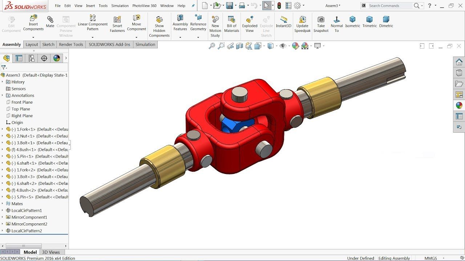Open SOLIDWORKS Resources home pane
The width and height of the screenshot is (465, 261).
(x=459, y=62)
